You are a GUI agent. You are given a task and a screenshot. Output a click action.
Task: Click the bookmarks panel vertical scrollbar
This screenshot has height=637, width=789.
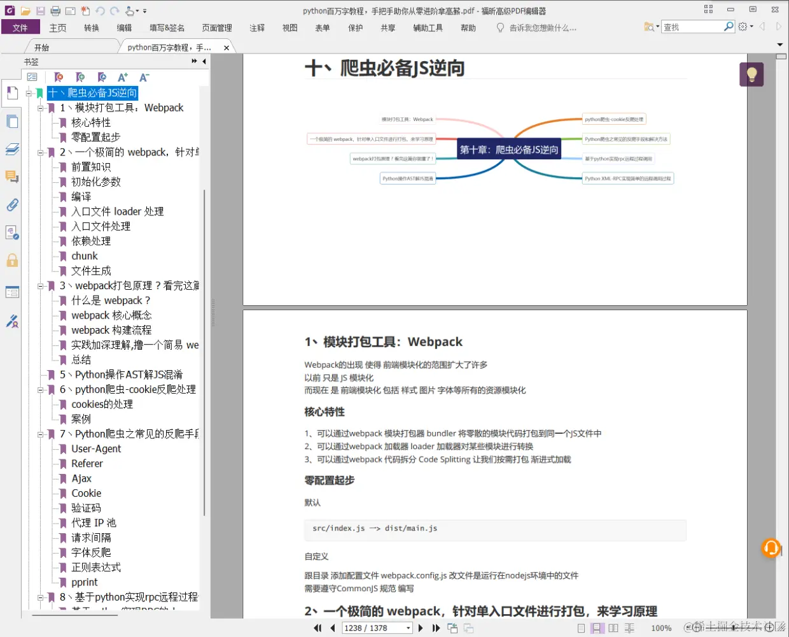(204, 352)
